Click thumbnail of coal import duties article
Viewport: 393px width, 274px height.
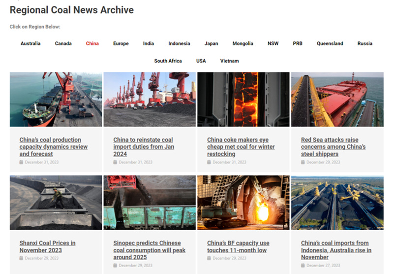(150, 100)
